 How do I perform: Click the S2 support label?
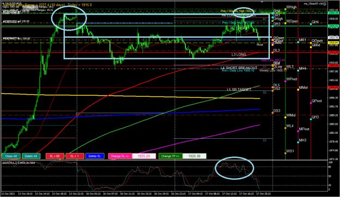click(264, 93)
